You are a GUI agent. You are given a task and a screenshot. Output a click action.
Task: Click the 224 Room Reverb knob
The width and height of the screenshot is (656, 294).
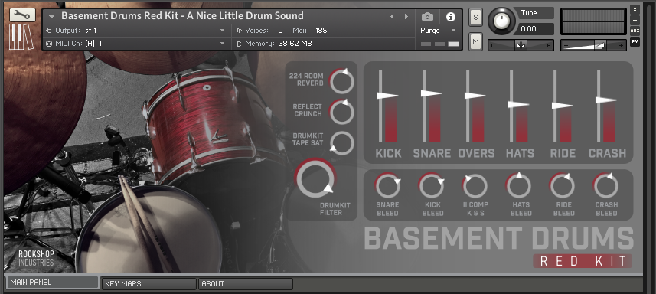[x=342, y=81]
